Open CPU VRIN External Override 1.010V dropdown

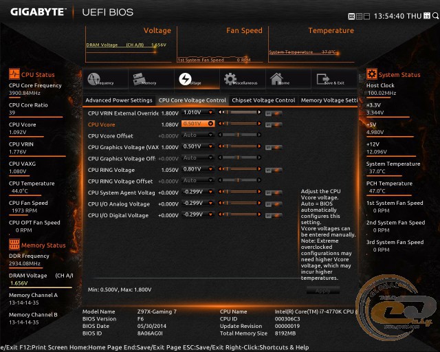pyautogui.click(x=198, y=112)
